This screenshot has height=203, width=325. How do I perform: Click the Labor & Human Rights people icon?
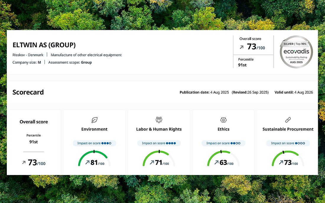(x=159, y=120)
